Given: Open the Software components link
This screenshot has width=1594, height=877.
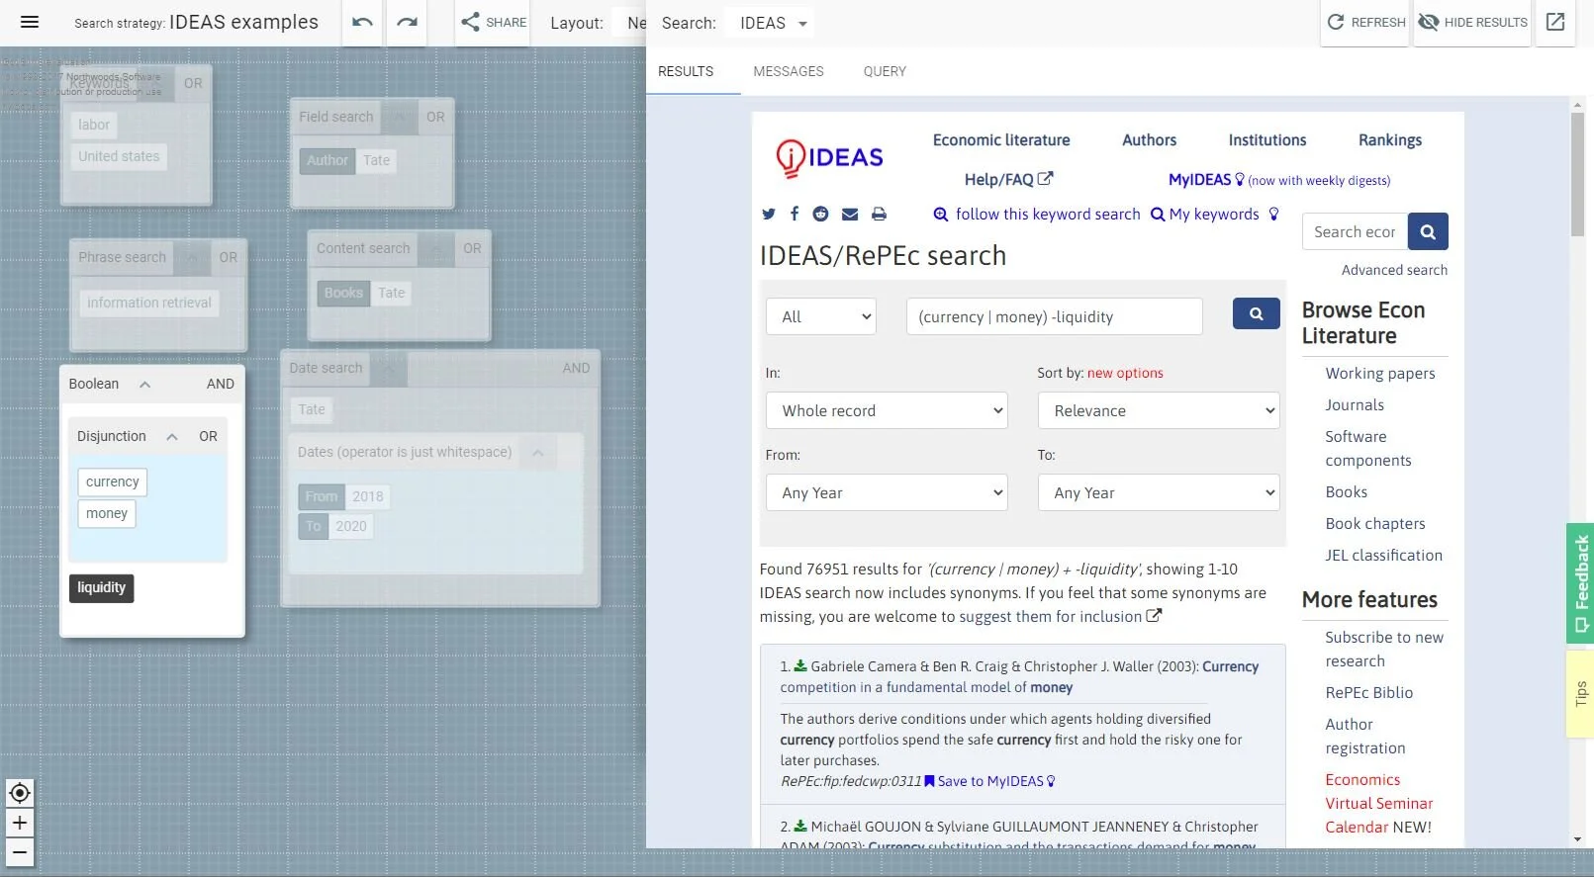Looking at the screenshot, I should (1368, 448).
